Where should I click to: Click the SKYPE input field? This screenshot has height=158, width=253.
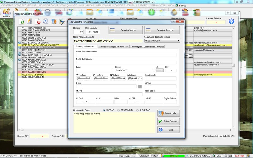coord(109,94)
